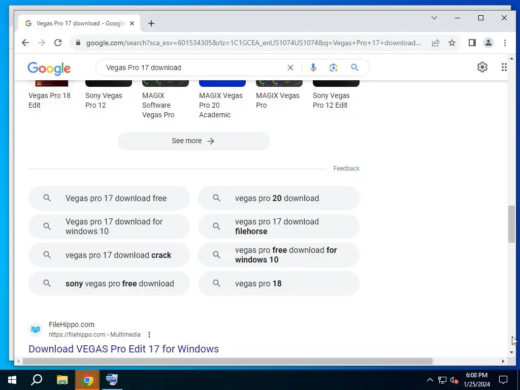Click the vertical scrollbar down arrow

coord(511,352)
